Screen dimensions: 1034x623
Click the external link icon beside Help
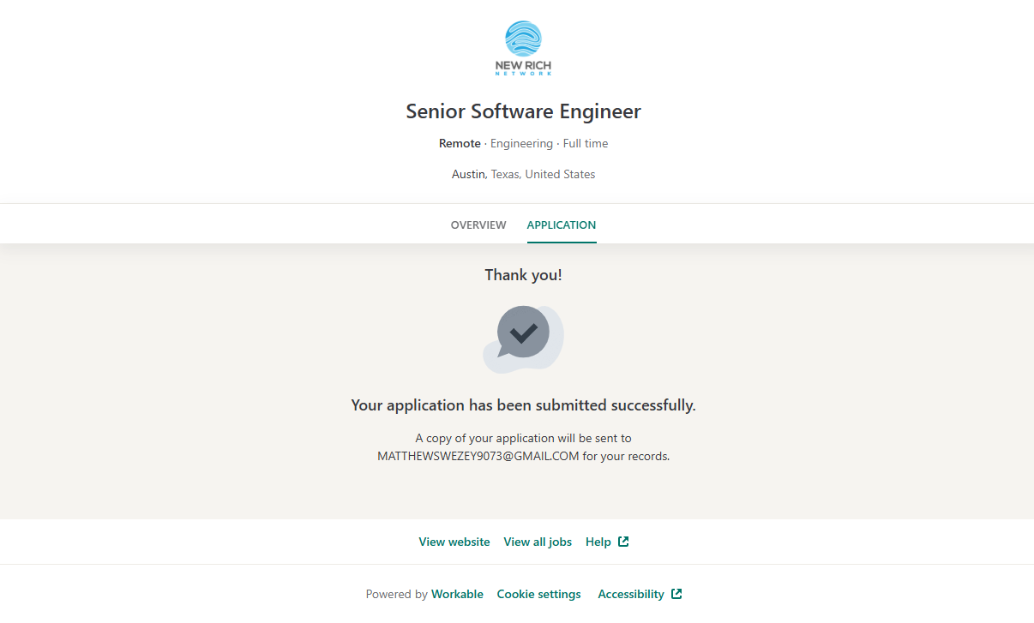(623, 542)
